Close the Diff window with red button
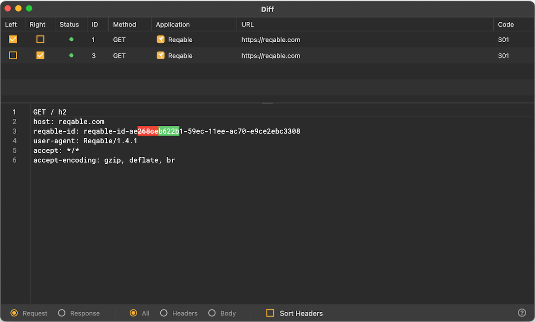 tap(7, 8)
